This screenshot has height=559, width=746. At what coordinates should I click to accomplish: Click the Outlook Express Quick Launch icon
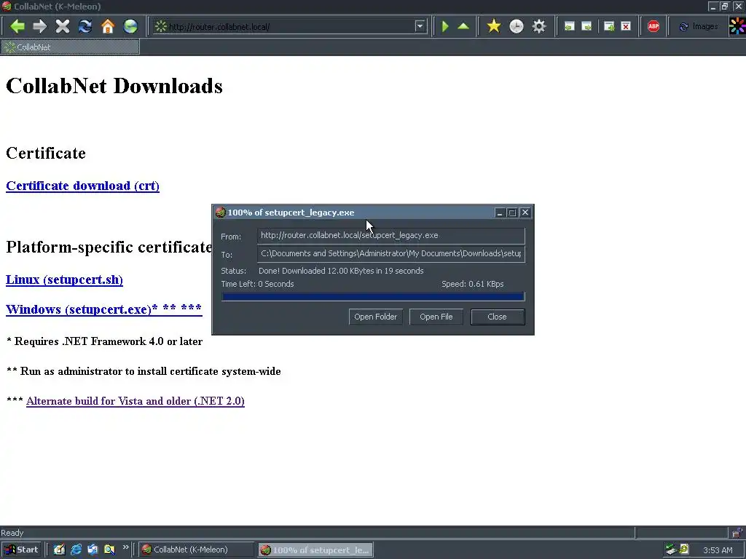93,550
